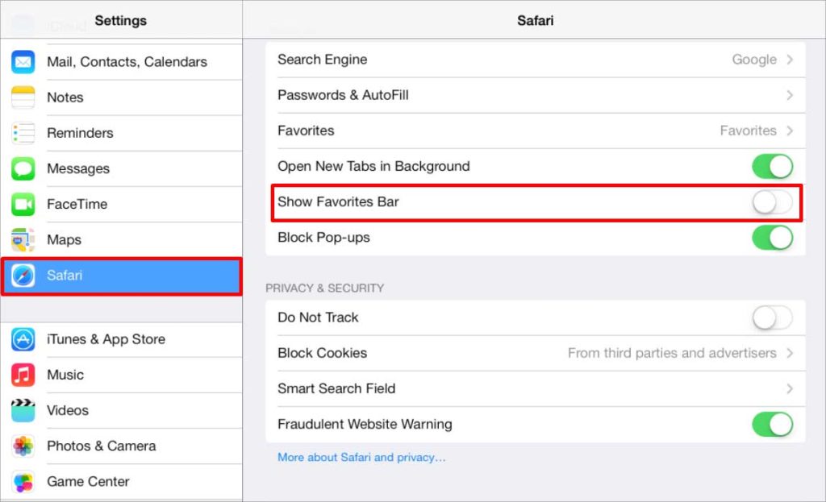Select Messages in settings list
The height and width of the screenshot is (502, 826).
[x=121, y=169]
